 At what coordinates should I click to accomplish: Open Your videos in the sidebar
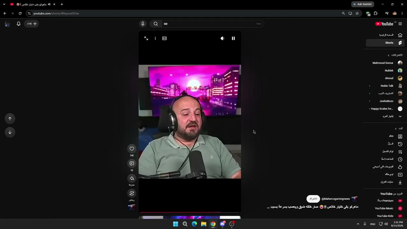coord(385,174)
